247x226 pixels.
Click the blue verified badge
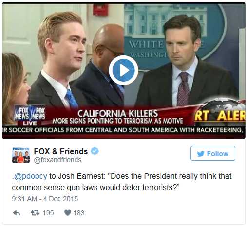[x=95, y=151]
